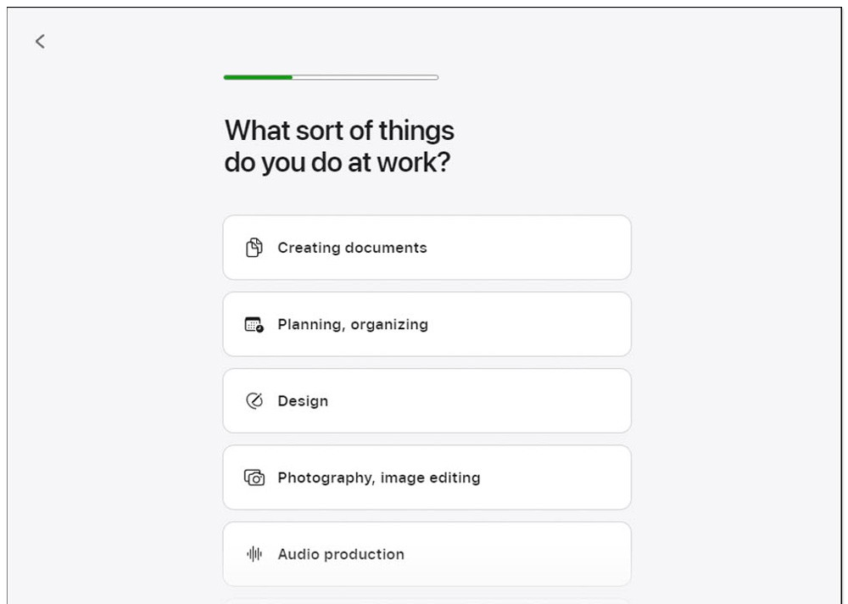The width and height of the screenshot is (848, 604).
Task: Click the unfilled part of progress bar
Action: (365, 77)
